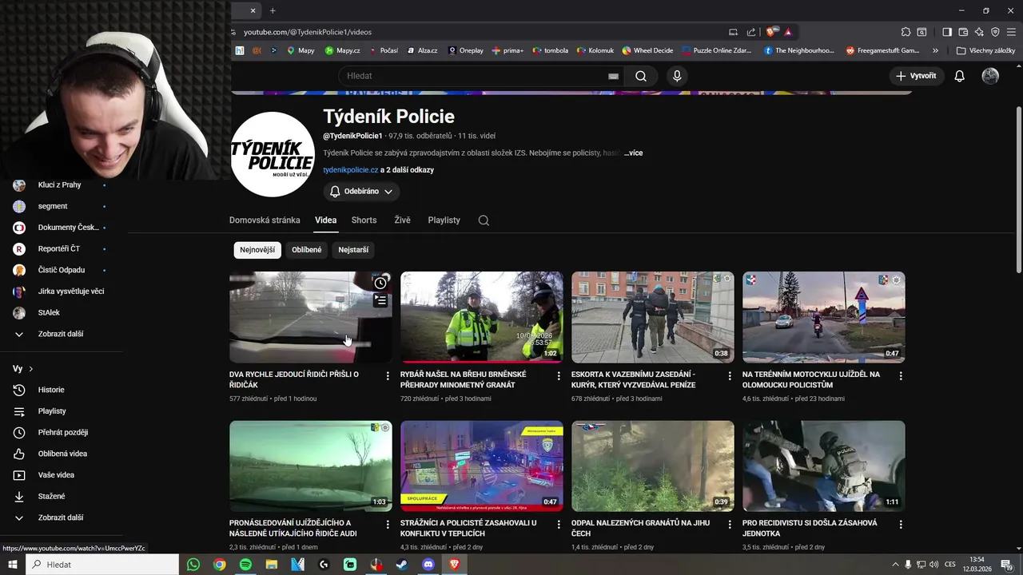Open the Týdeník Policie channel avatar
This screenshot has width=1023, height=575.
[x=273, y=154]
